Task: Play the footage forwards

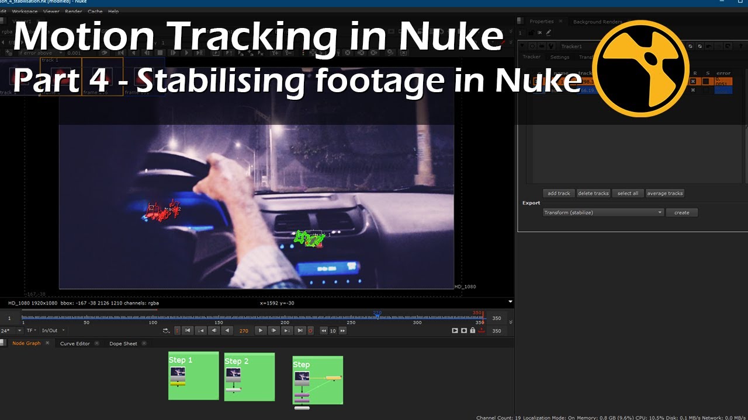Action: pyautogui.click(x=261, y=330)
